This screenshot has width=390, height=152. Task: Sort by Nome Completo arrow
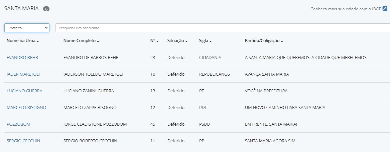(x=98, y=41)
